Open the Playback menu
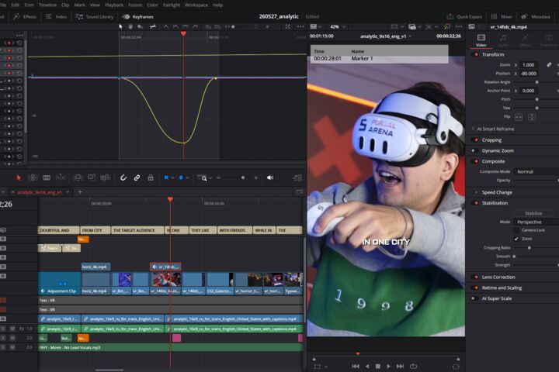Viewport: 559px width, 372px height. point(114,5)
